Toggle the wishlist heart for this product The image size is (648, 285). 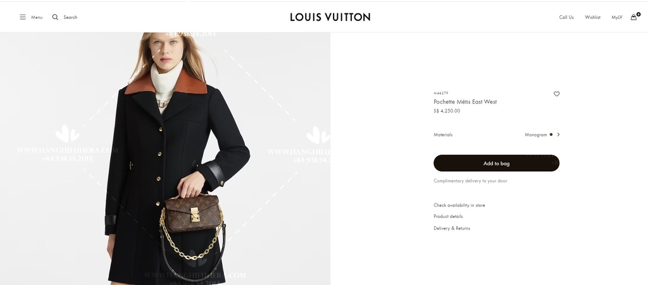click(556, 94)
